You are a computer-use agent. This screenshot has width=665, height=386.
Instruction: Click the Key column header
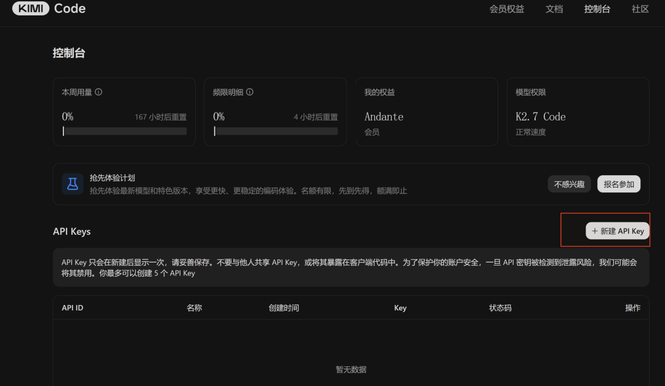pos(400,308)
